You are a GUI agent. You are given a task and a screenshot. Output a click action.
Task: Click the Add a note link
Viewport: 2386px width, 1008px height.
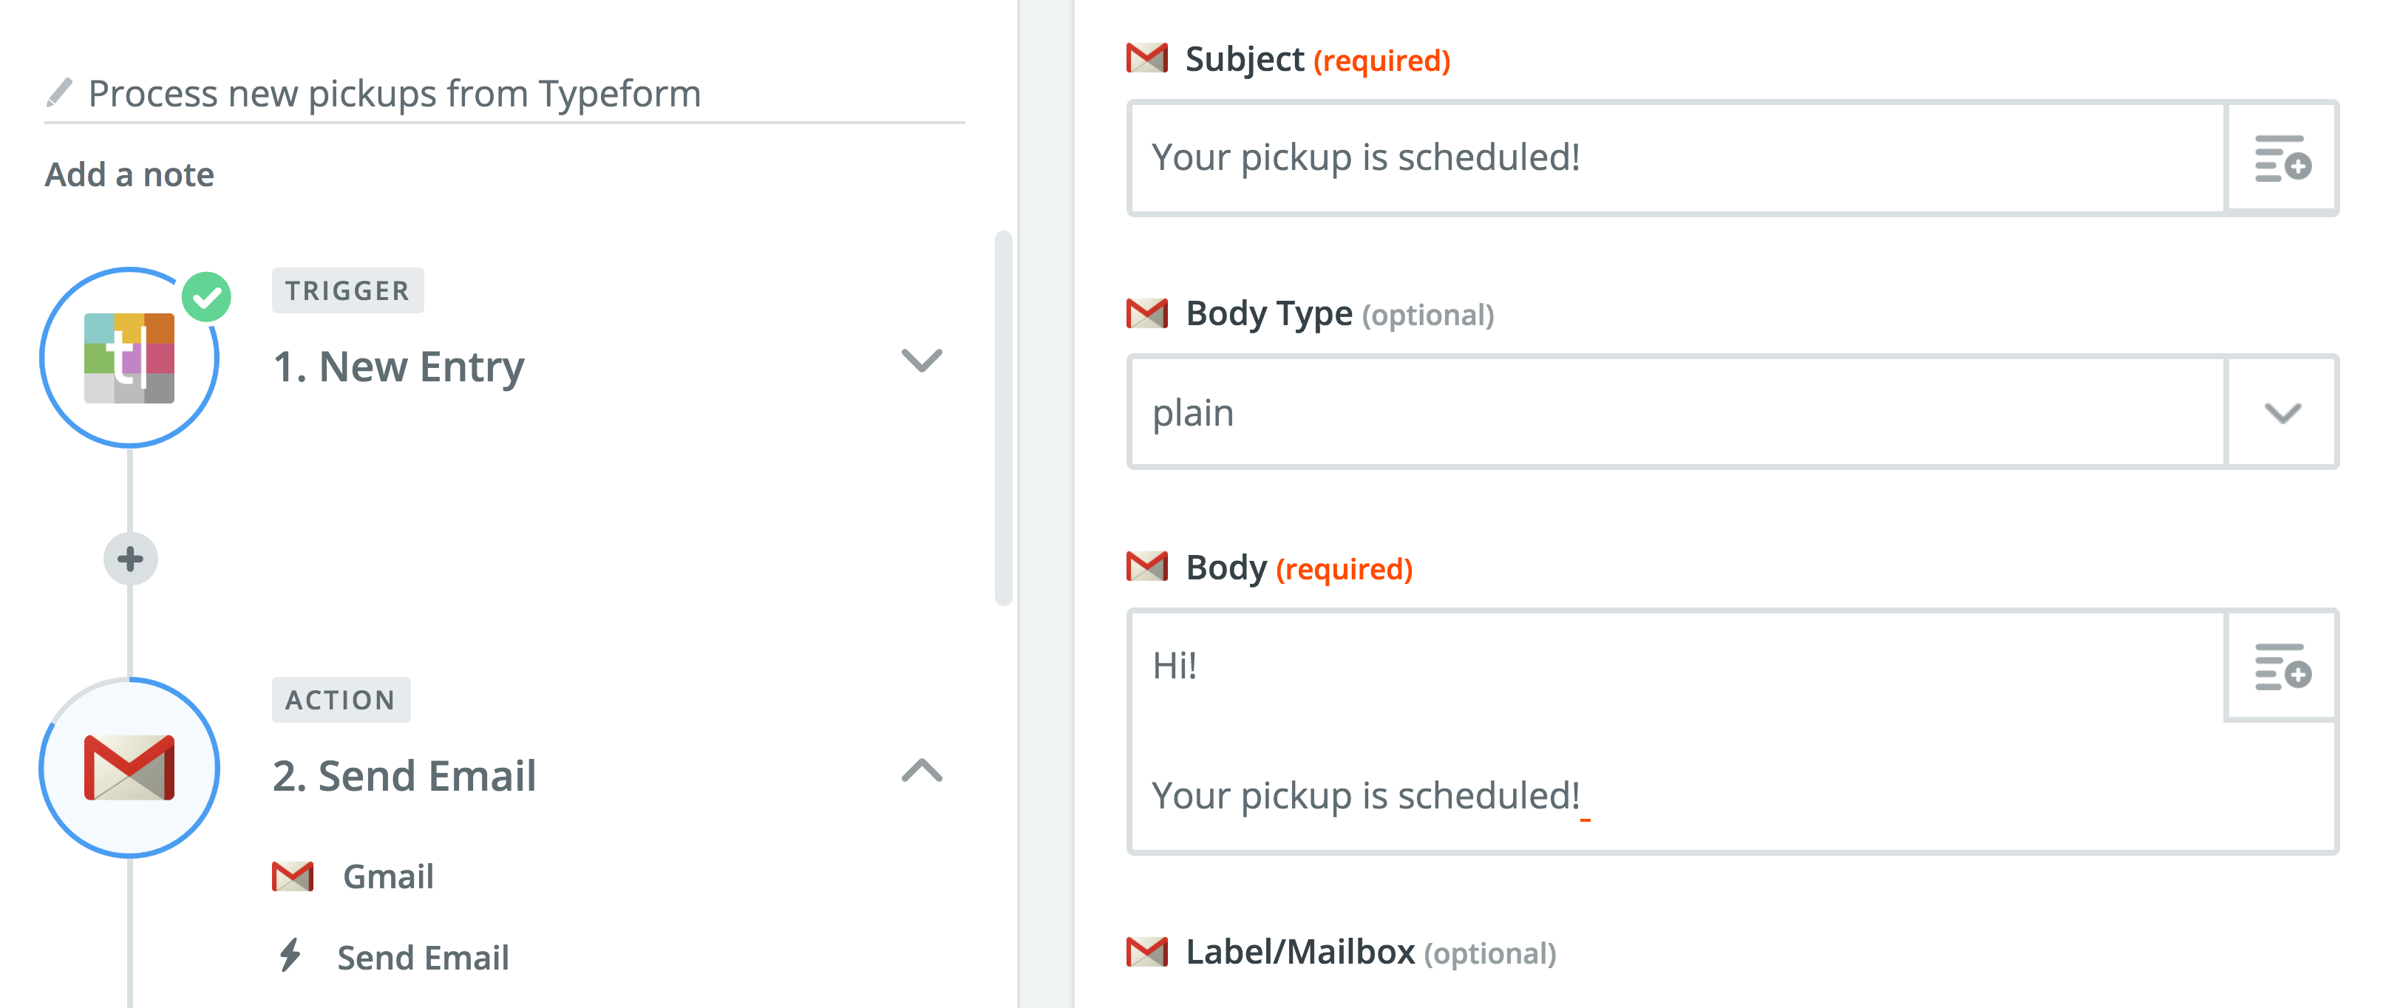[129, 174]
